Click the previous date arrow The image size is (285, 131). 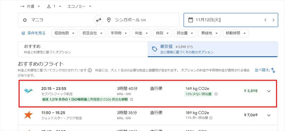(x=265, y=20)
